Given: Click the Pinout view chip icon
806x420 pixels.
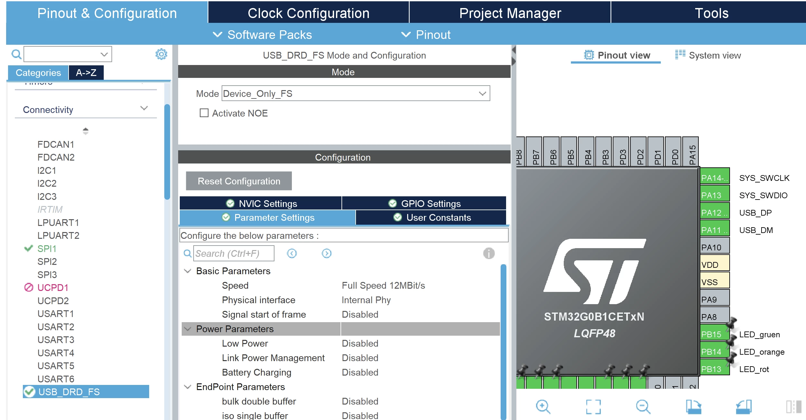Looking at the screenshot, I should coord(589,55).
